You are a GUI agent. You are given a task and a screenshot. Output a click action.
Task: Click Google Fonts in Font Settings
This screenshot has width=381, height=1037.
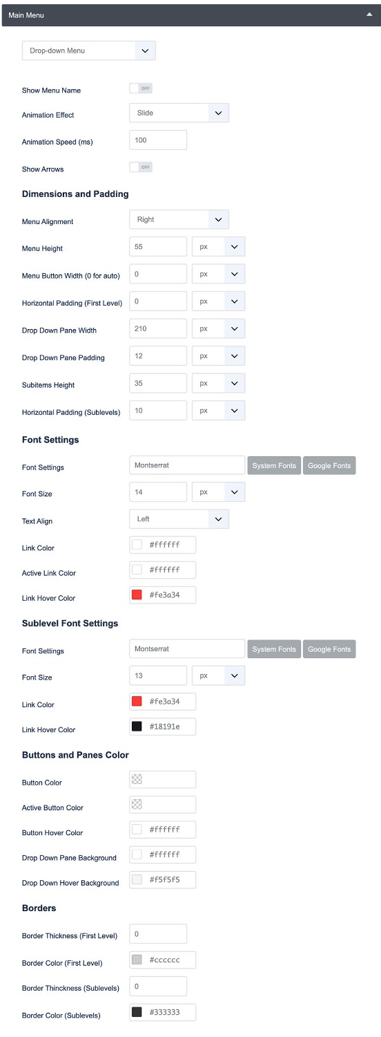click(x=329, y=466)
